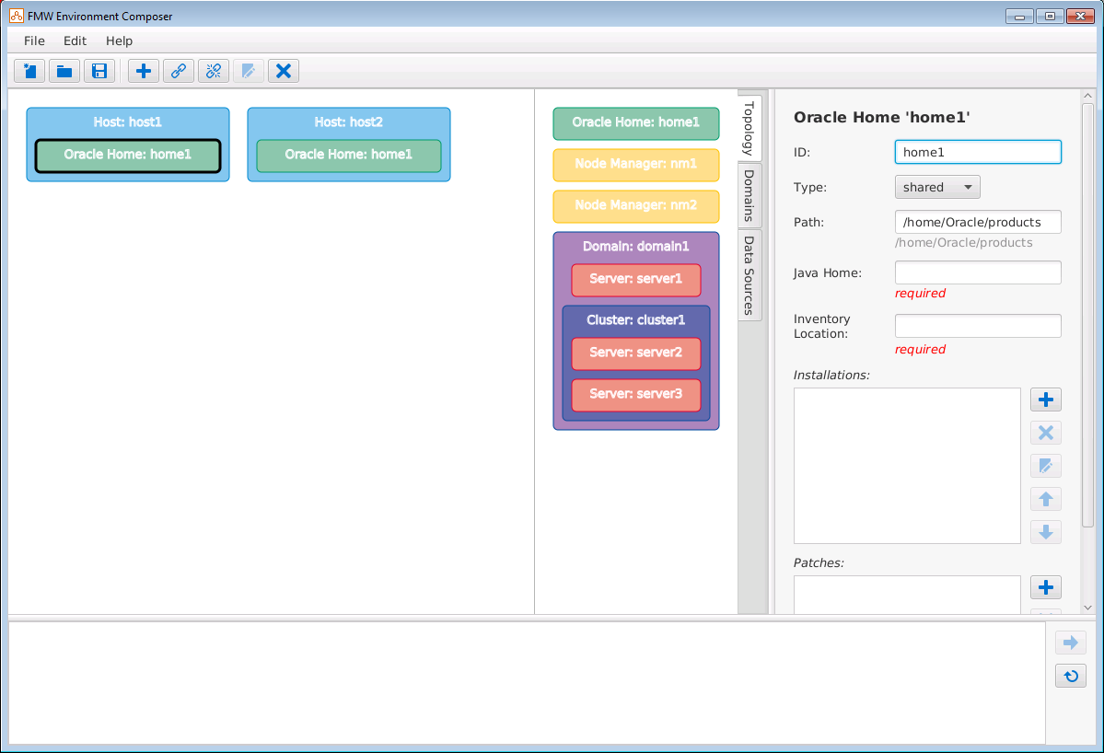1104x753 pixels.
Task: Click the red required text under Java Home
Action: coord(920,294)
